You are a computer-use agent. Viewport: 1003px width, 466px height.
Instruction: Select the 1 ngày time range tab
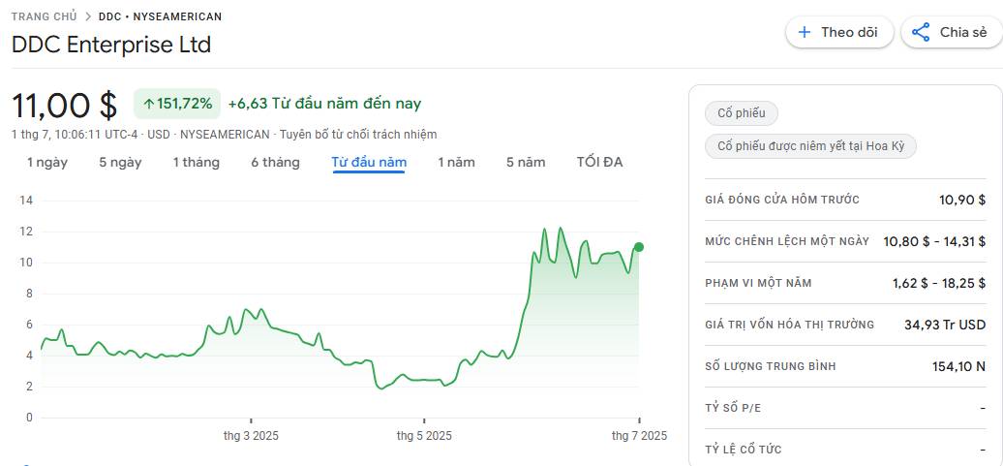tap(46, 163)
